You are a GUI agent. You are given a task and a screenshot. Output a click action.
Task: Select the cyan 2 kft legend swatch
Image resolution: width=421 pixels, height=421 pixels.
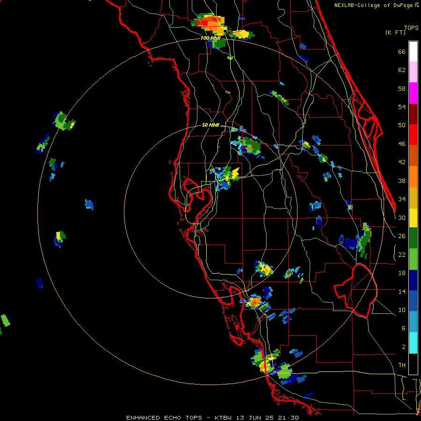[413, 343]
